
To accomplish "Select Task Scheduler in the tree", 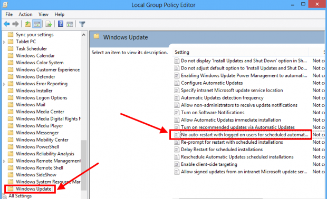I will coord(32,49).
